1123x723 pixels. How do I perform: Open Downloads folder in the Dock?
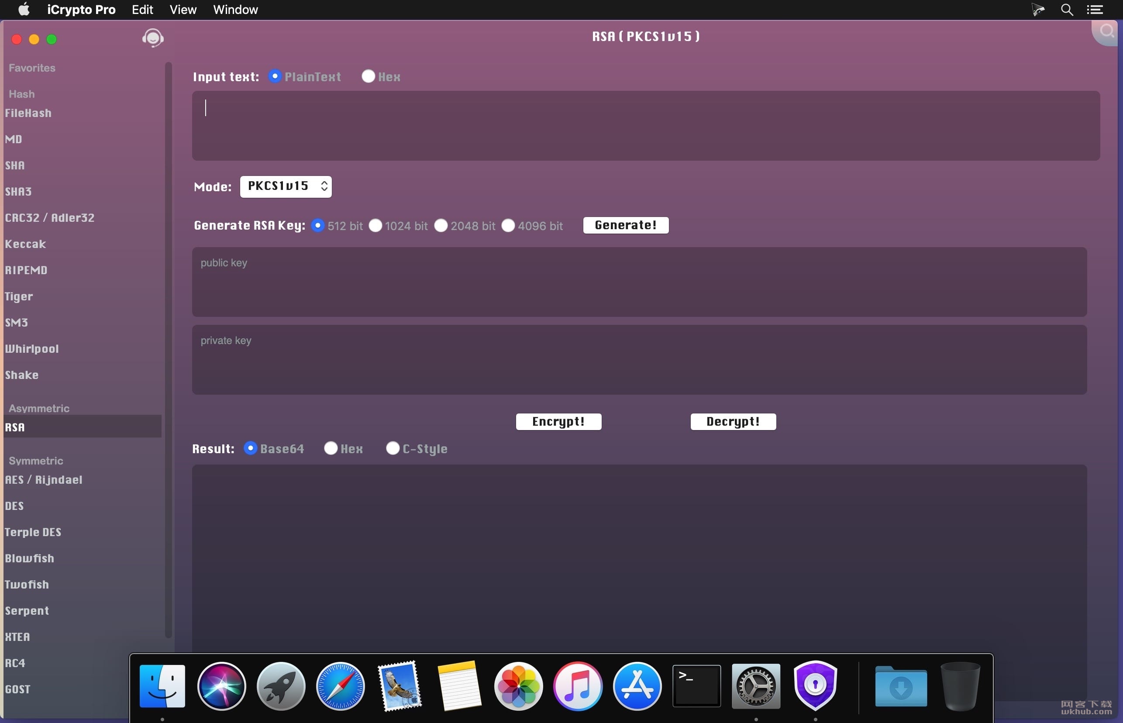(x=900, y=686)
